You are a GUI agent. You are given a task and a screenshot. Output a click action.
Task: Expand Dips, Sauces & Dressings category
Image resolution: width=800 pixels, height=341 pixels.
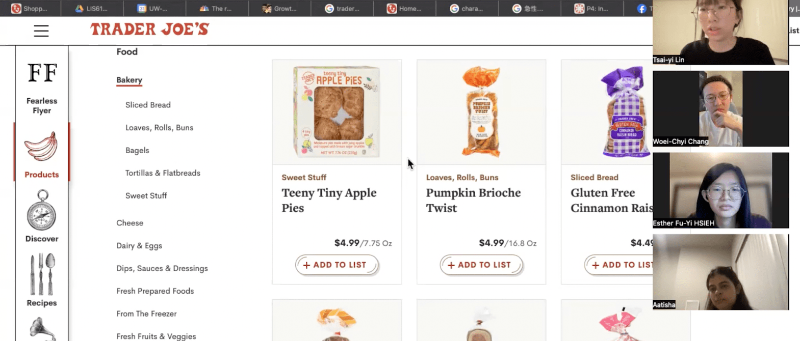pos(162,268)
